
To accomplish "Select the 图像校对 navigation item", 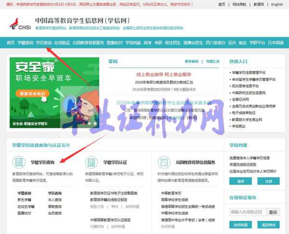I will [x=113, y=43].
